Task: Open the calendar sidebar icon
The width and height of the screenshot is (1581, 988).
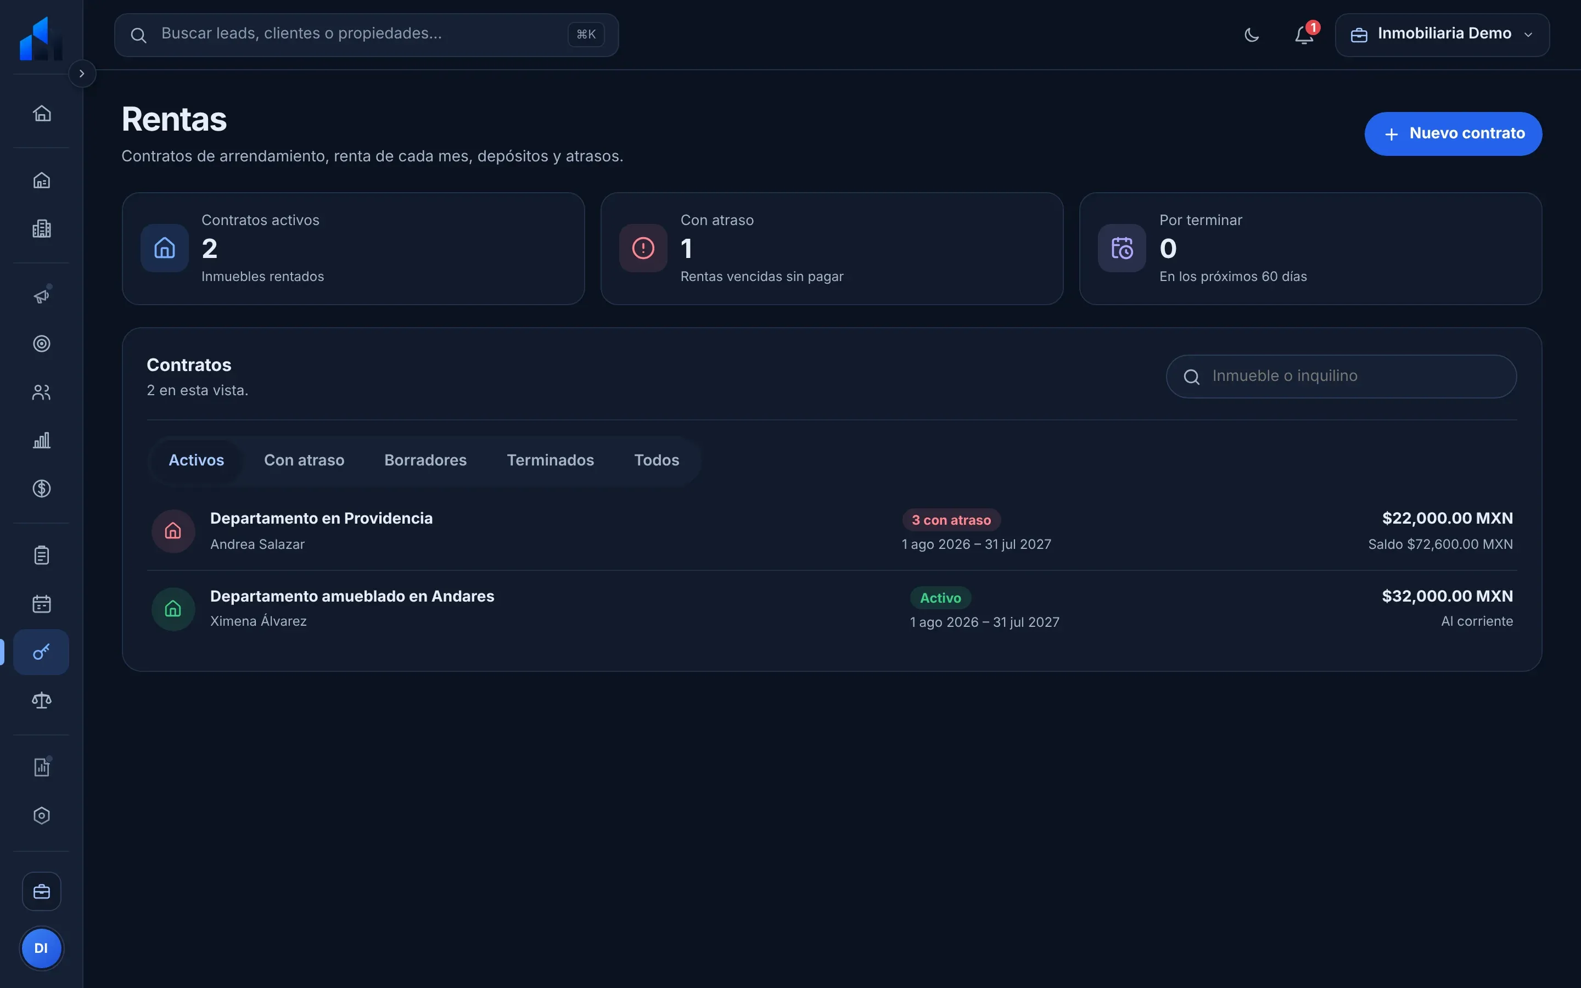Action: pos(42,604)
